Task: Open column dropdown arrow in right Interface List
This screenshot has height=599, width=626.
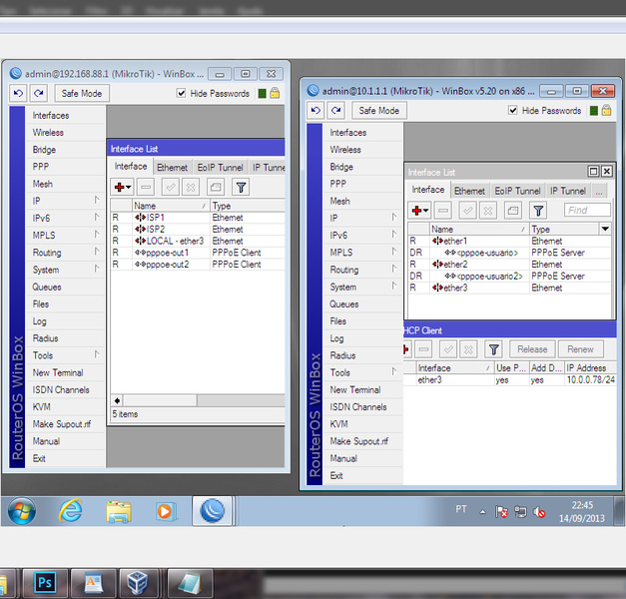Action: coord(605,229)
